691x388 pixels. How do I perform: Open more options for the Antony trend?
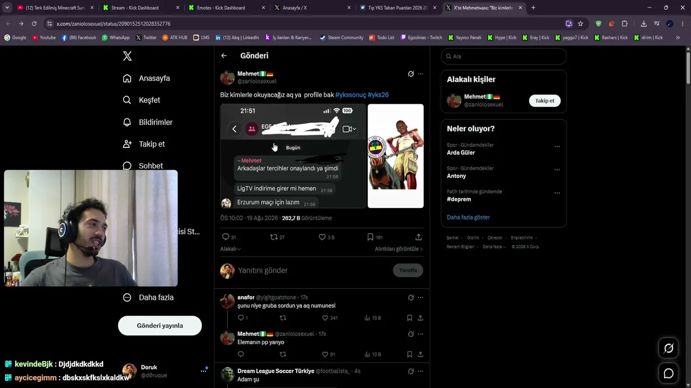tap(557, 170)
